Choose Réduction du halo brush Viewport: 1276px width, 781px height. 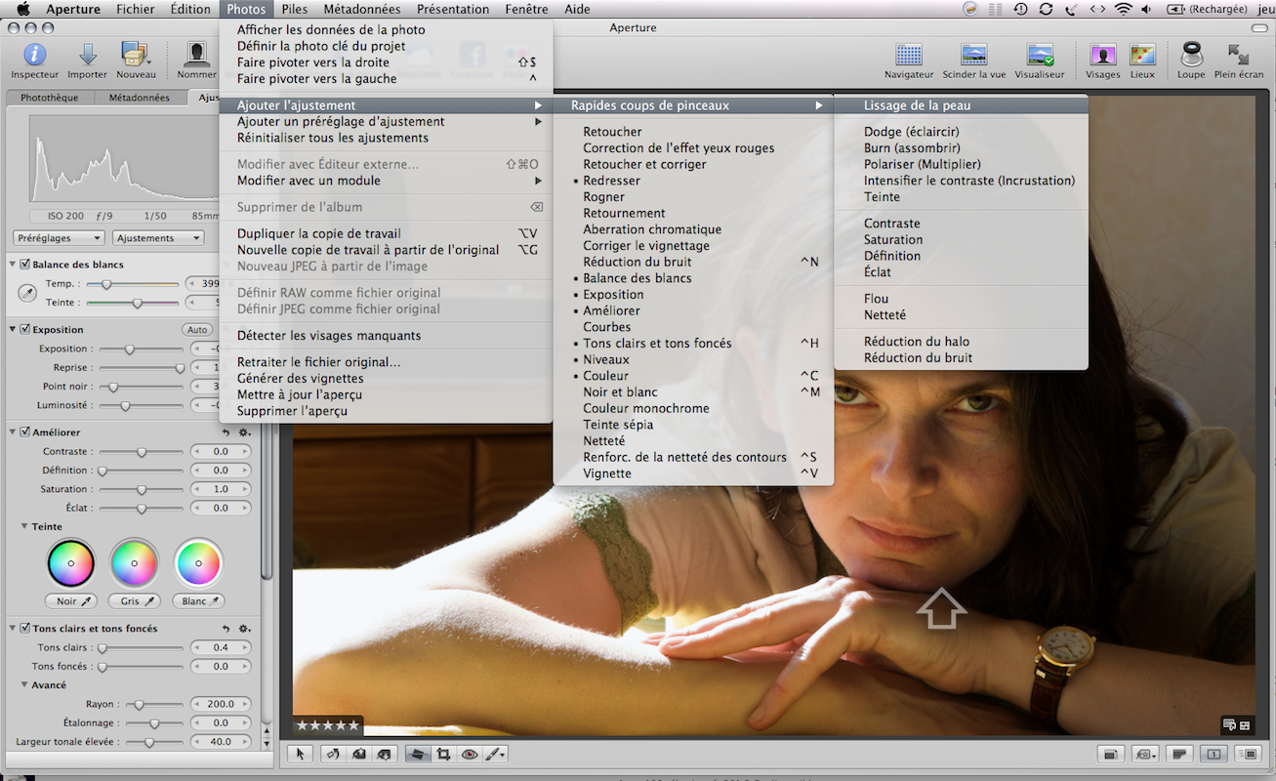coord(961,342)
